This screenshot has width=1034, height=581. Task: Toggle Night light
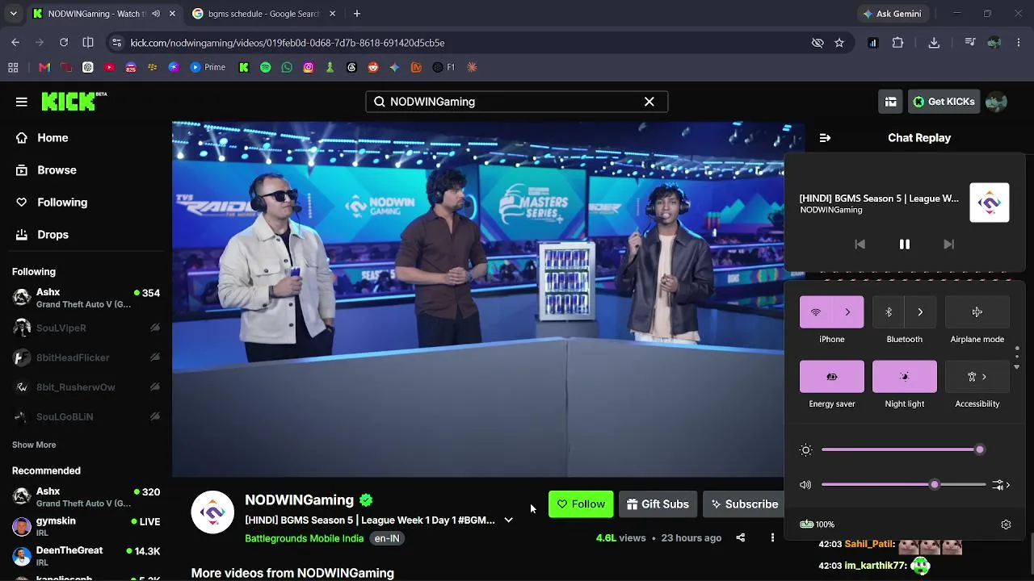tap(905, 377)
